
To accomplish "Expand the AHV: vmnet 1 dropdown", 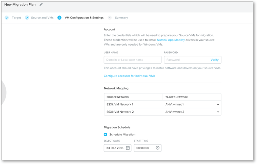I will click(x=218, y=105).
